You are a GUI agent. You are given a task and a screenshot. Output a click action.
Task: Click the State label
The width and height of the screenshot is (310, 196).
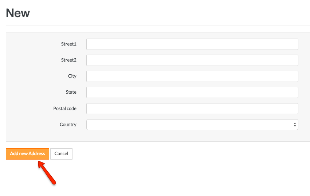pos(71,92)
